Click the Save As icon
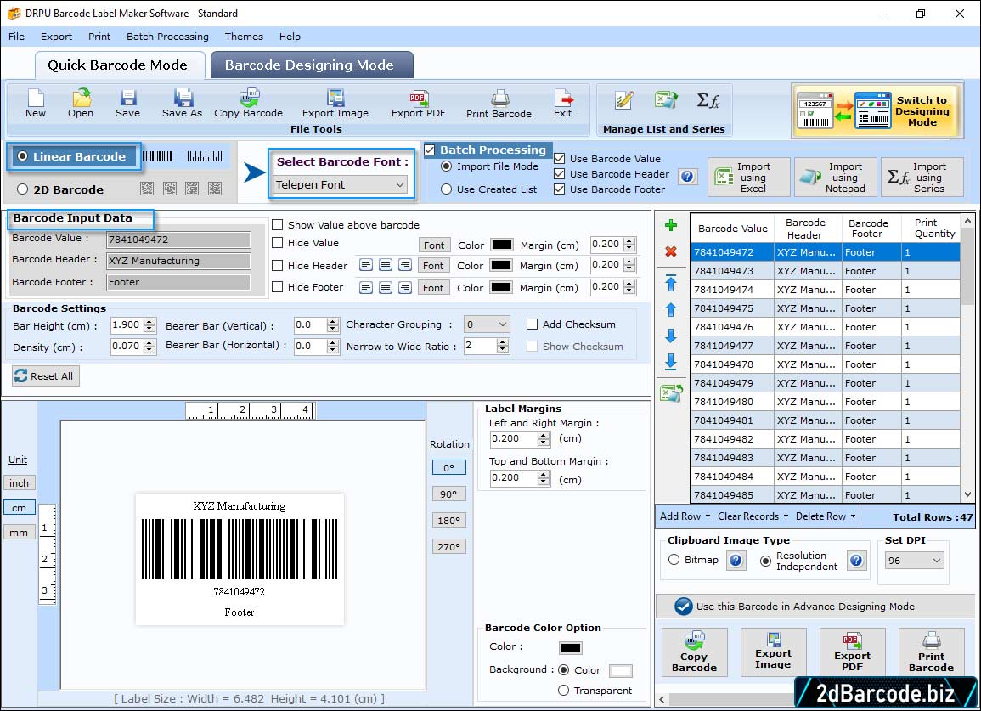The image size is (981, 711). click(182, 104)
